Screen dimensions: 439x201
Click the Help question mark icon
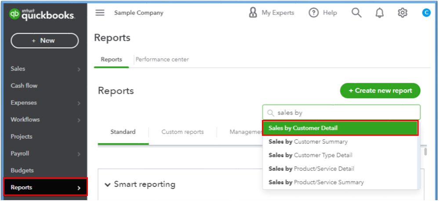pos(313,13)
